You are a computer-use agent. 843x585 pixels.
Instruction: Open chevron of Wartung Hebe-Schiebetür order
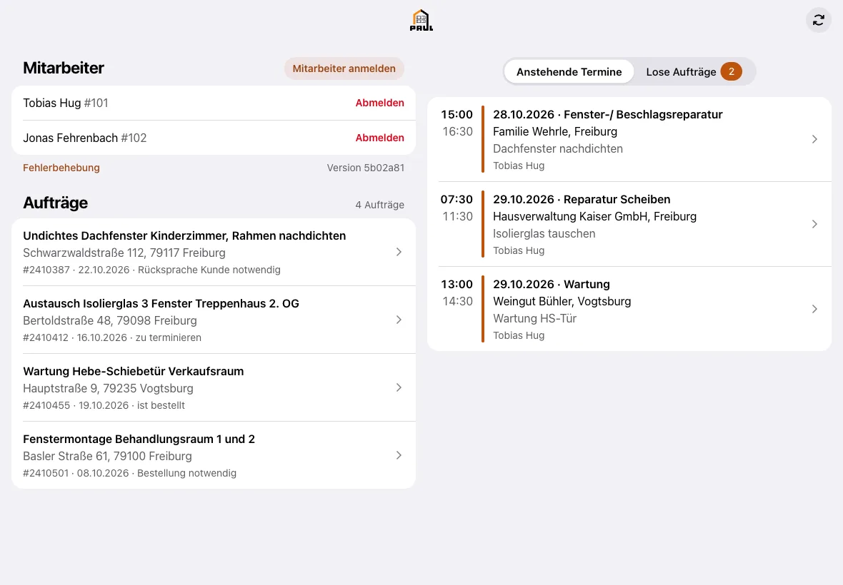coord(399,387)
